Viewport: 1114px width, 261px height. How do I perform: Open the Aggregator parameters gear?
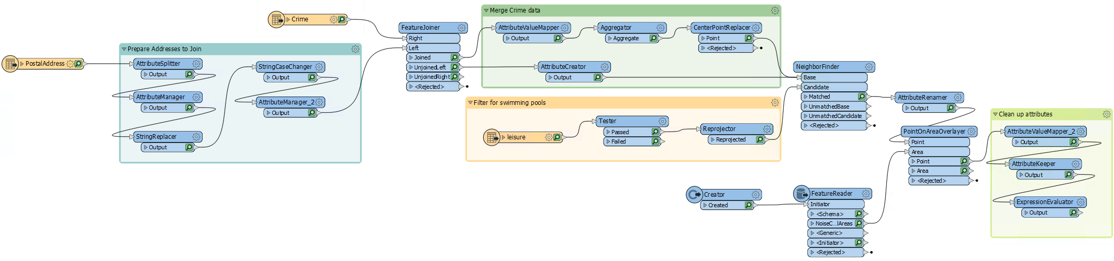click(x=661, y=28)
